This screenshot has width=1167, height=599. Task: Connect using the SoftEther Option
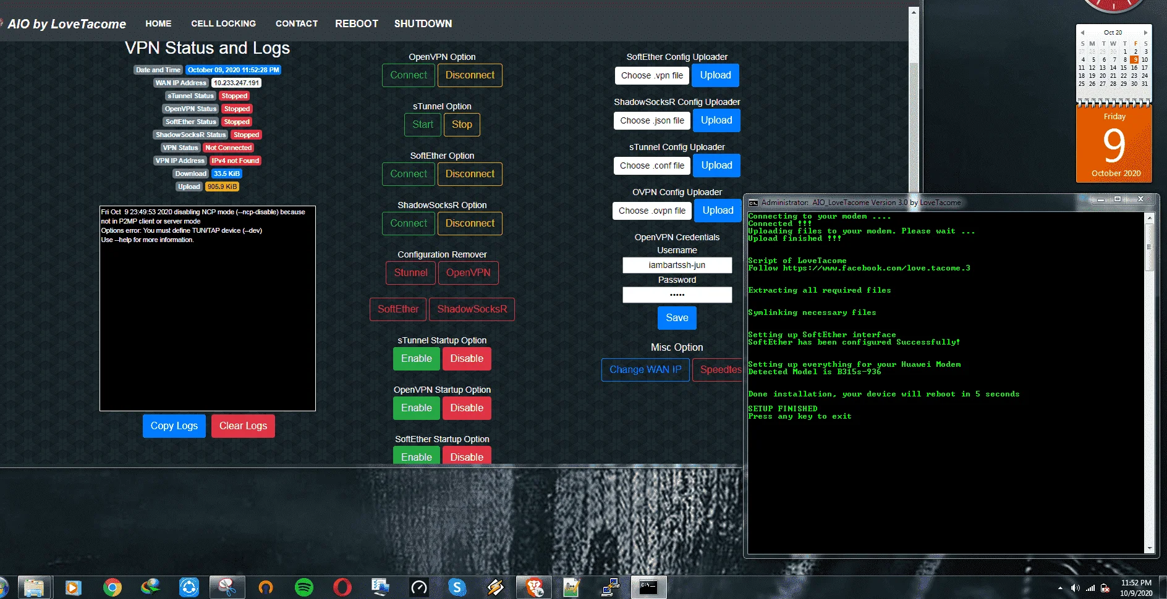pyautogui.click(x=409, y=174)
